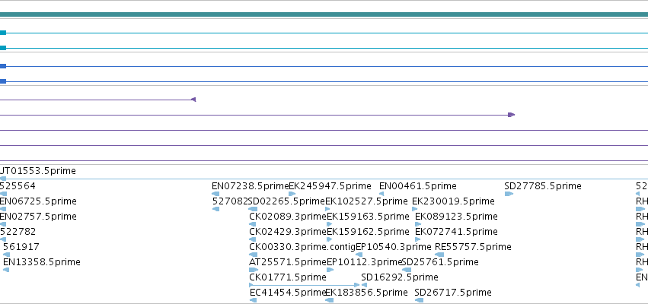Select the 522782 feature label
The width and height of the screenshot is (648, 304).
18,232
